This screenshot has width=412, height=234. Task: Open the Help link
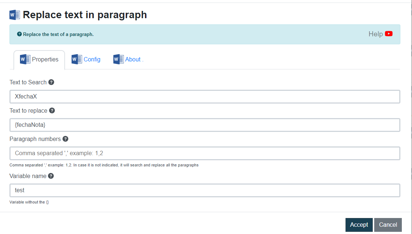[x=376, y=34]
